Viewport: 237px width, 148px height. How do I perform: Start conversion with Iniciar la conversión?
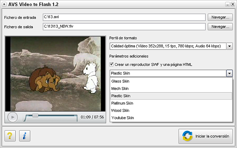[206, 136]
